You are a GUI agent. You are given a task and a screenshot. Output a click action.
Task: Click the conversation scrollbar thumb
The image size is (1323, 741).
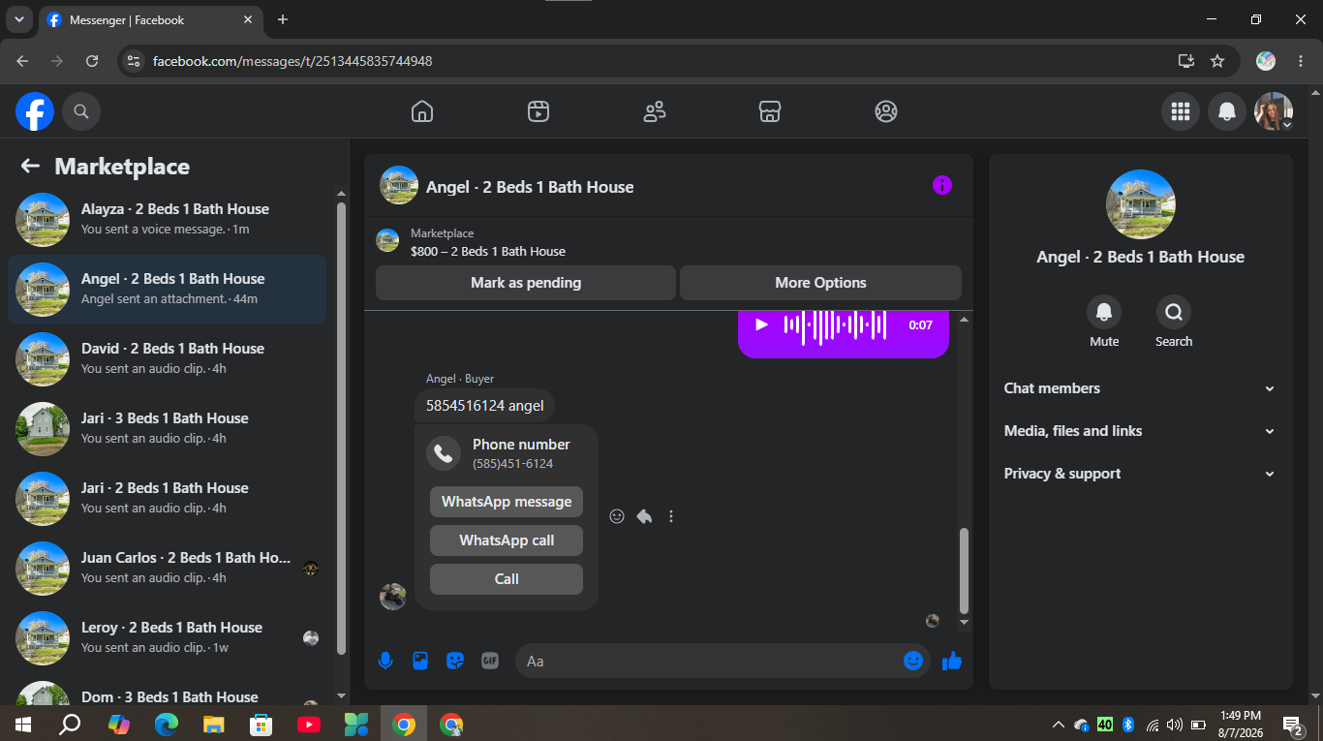coord(964,571)
